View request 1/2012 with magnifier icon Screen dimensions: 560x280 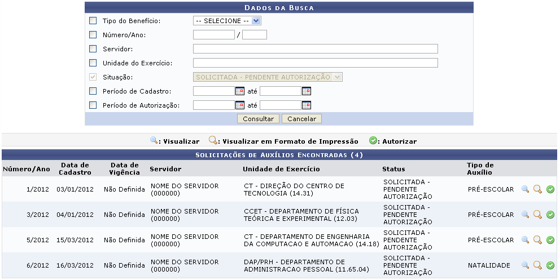[525, 189]
